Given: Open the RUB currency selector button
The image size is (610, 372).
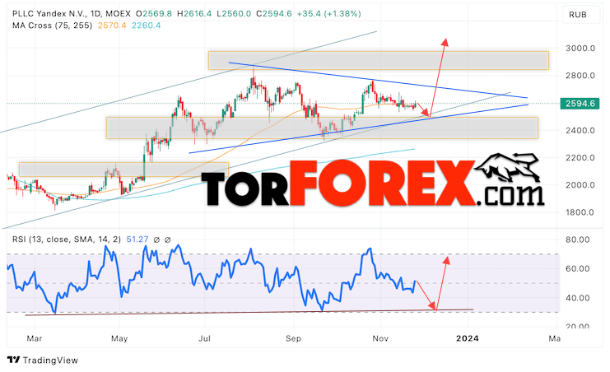Looking at the screenshot, I should (581, 15).
